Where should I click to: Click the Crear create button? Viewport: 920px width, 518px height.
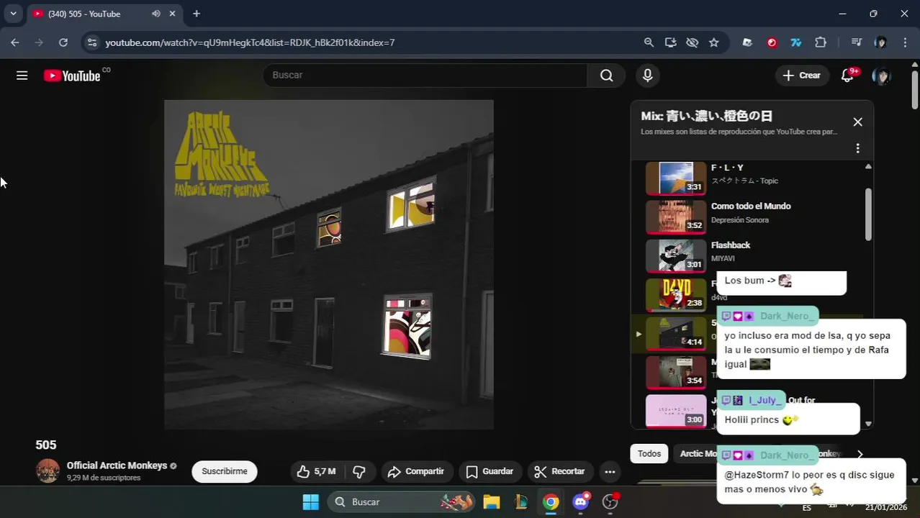[x=801, y=76]
